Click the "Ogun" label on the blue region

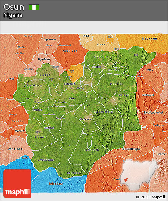tap(24, 158)
